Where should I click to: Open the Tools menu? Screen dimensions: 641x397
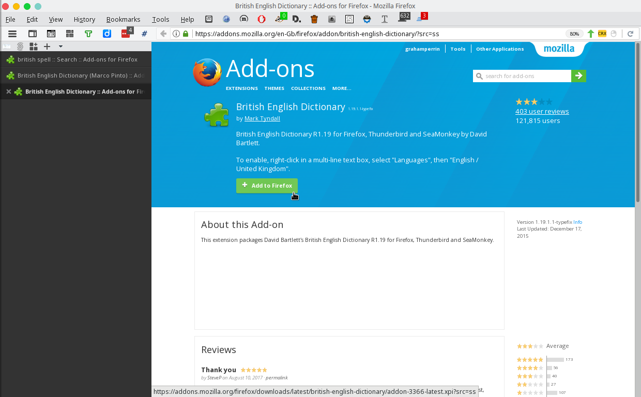(161, 19)
